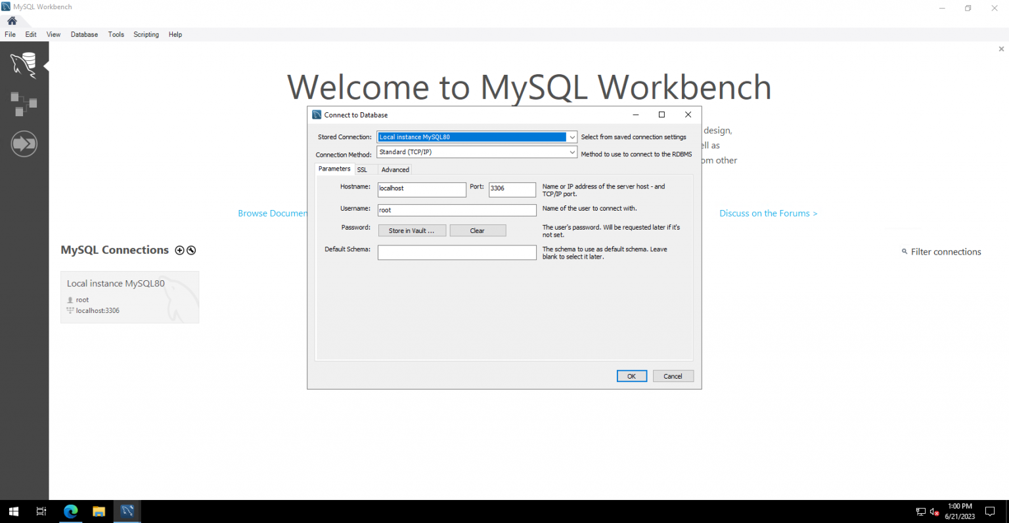Click into the Default Schema field
Image resolution: width=1009 pixels, height=523 pixels.
tap(457, 253)
